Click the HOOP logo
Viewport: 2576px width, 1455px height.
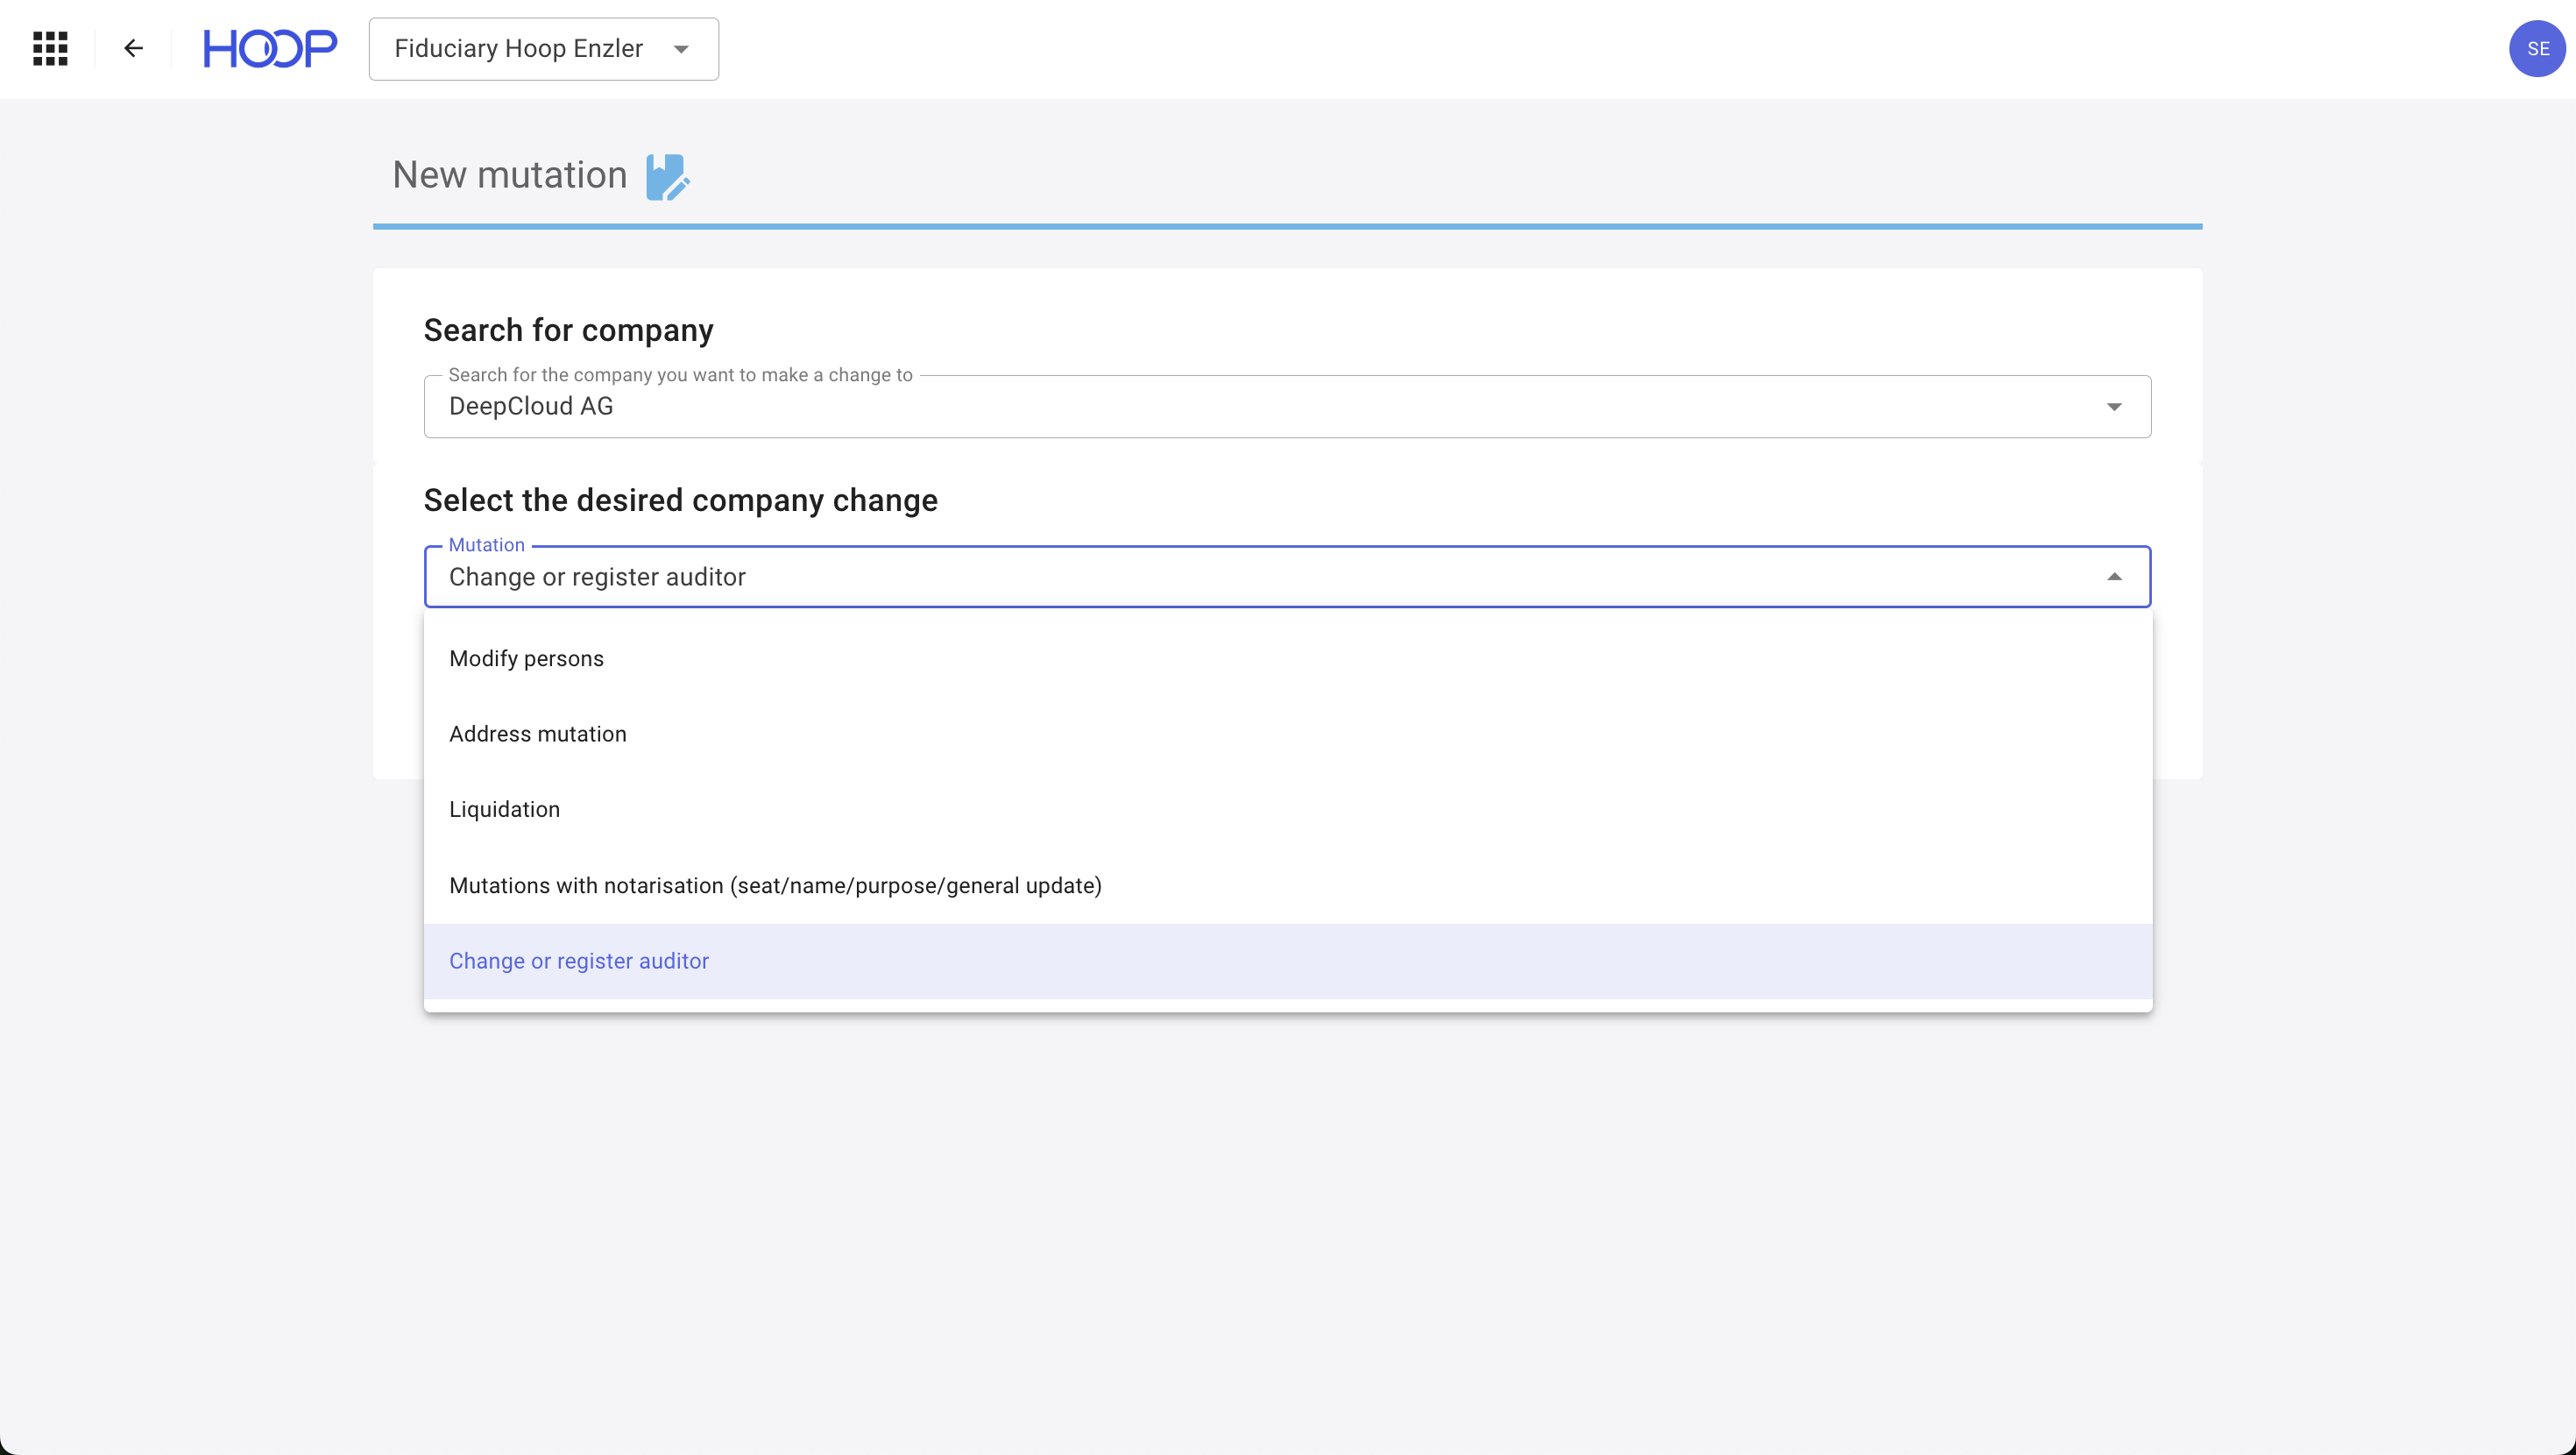point(270,48)
